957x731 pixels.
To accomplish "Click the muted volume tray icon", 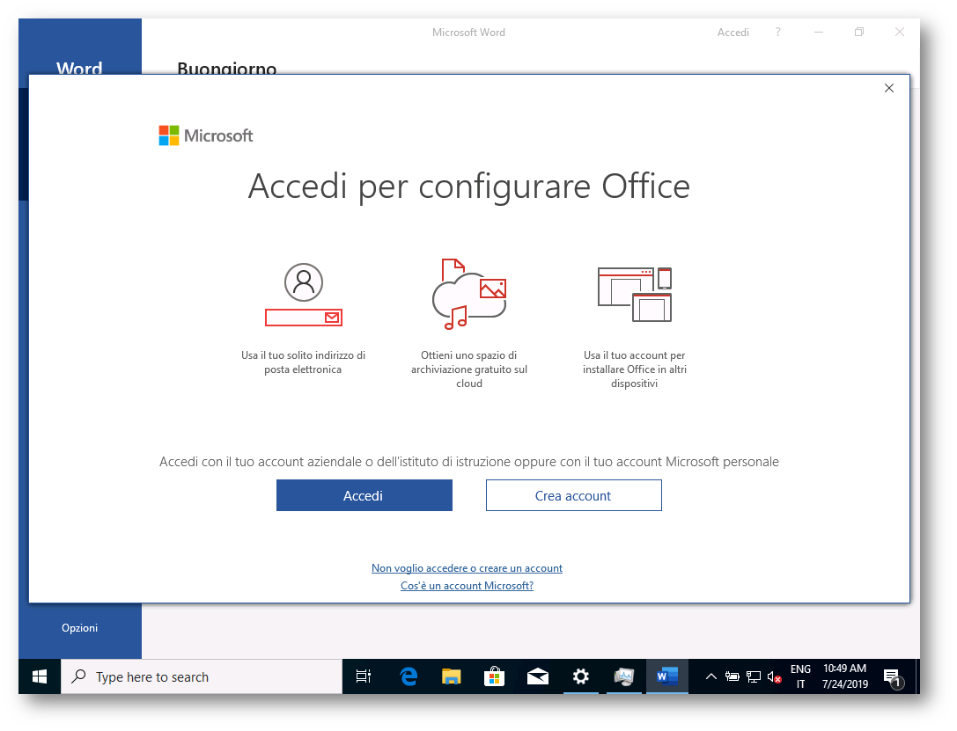I will click(775, 676).
